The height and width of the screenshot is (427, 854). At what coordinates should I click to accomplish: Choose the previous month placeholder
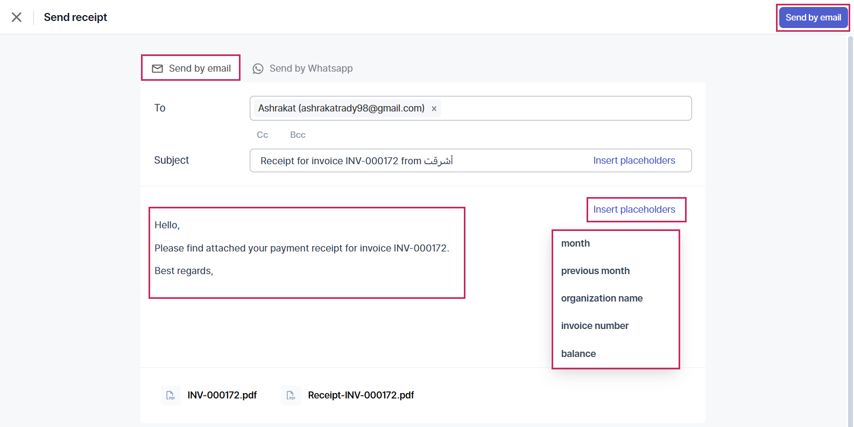click(595, 271)
